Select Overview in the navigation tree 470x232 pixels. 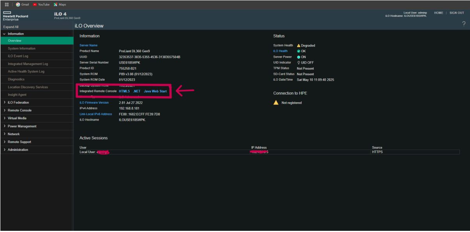[37, 41]
